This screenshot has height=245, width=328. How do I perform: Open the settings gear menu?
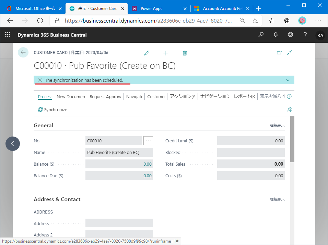(291, 35)
